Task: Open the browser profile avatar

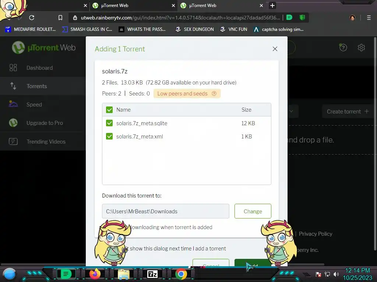Action: [x=352, y=18]
